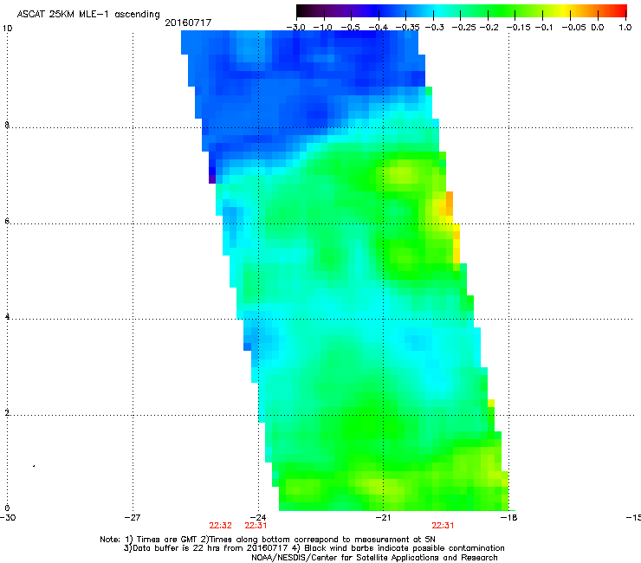This screenshot has width=641, height=563.
Task: Click the -0.4 color scale label
Action: (x=379, y=28)
